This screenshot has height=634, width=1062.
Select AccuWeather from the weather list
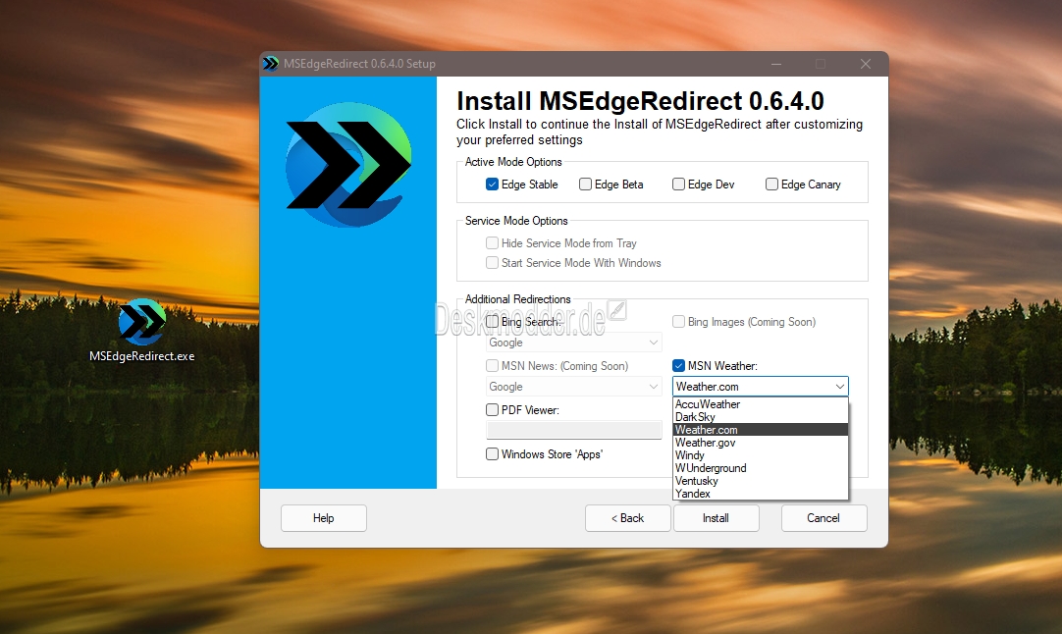pyautogui.click(x=760, y=404)
